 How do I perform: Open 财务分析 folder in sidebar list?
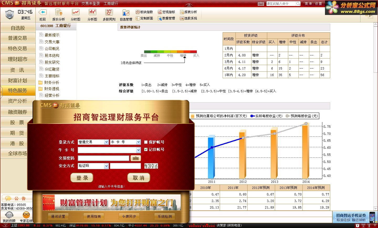pyautogui.click(x=49, y=82)
